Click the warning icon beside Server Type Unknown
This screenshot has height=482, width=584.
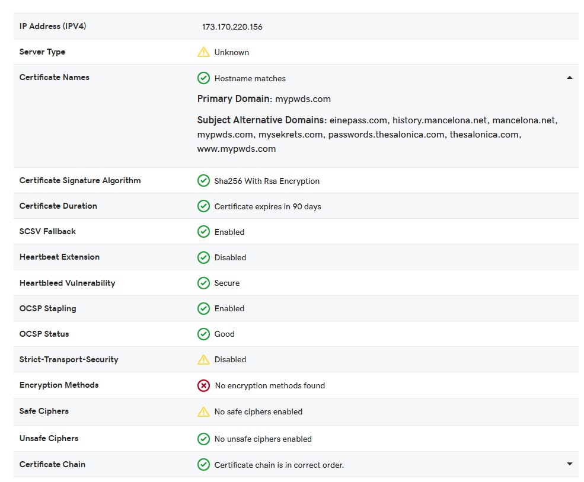tap(203, 52)
